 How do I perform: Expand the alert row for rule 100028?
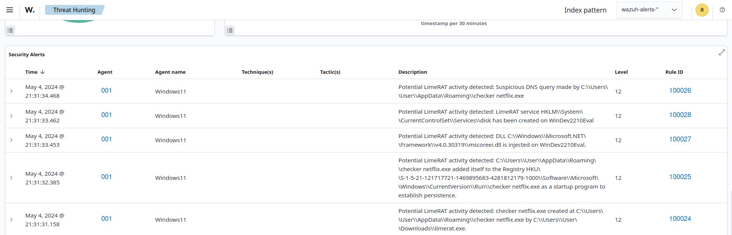[x=11, y=116]
